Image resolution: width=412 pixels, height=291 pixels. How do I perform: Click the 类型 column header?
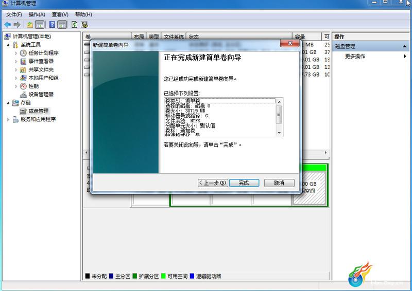coord(154,37)
